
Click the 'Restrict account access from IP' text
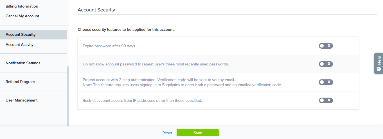(x=142, y=100)
